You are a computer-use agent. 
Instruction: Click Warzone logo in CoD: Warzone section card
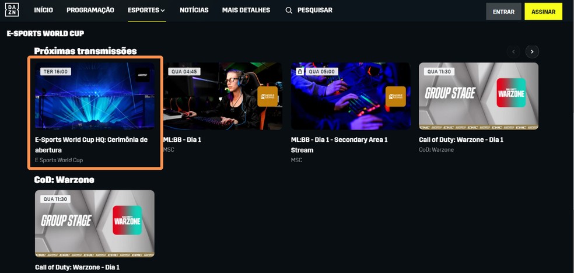127,220
